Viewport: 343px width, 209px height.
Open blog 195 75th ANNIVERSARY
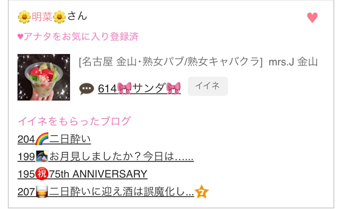coord(82,174)
